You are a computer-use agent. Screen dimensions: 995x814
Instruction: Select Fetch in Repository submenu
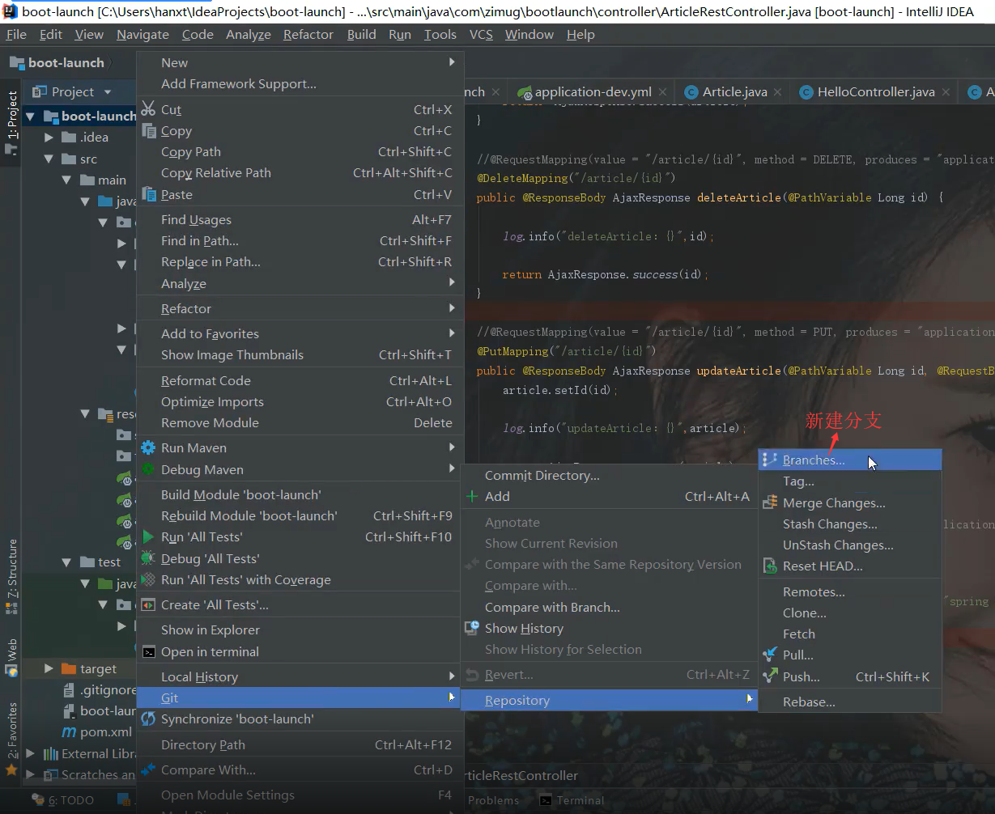pyautogui.click(x=849, y=634)
